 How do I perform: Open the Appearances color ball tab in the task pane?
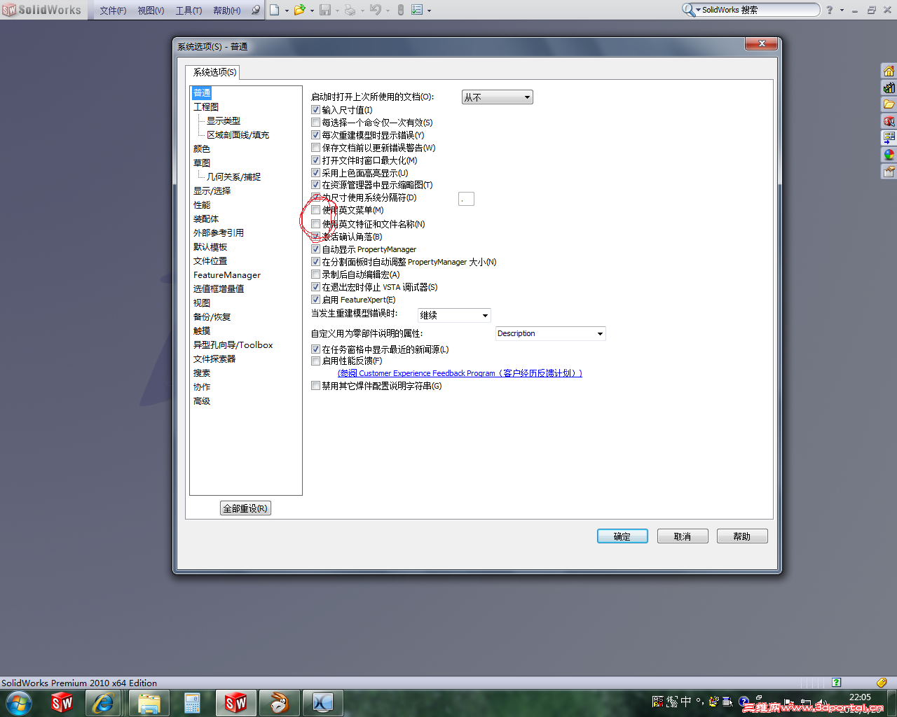(889, 155)
